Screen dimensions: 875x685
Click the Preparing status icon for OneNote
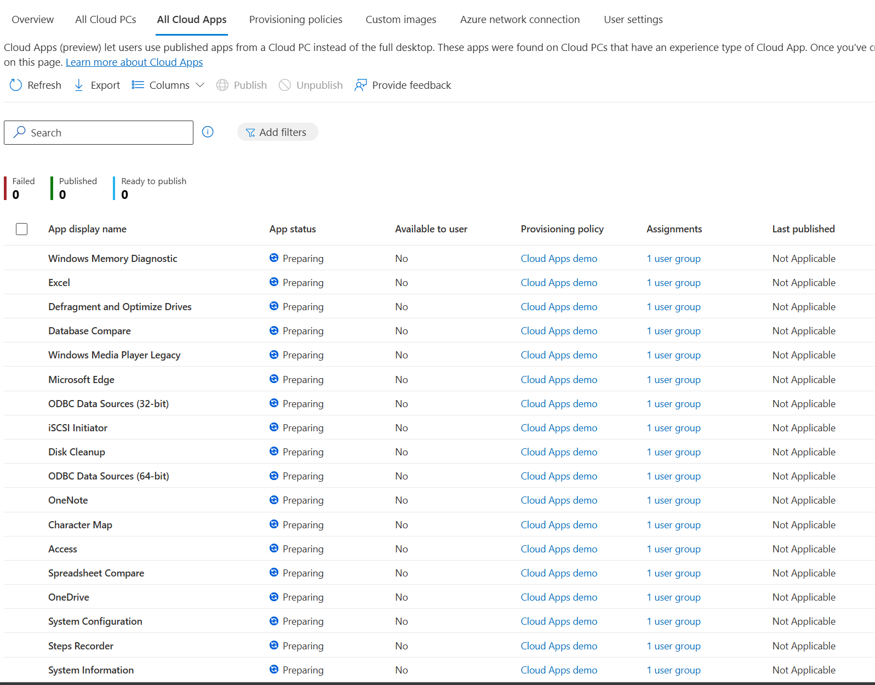274,500
